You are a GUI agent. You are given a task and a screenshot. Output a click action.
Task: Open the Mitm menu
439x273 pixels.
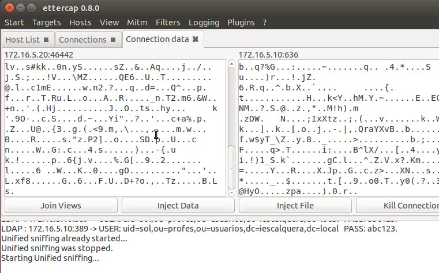coord(137,22)
